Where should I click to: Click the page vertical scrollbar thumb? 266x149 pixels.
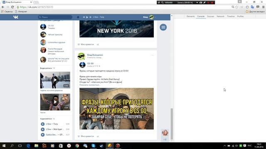point(172,124)
